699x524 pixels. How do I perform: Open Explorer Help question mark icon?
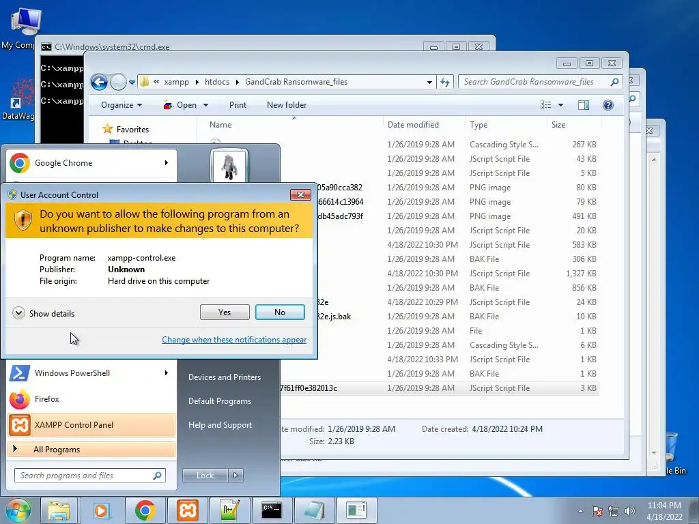608,105
